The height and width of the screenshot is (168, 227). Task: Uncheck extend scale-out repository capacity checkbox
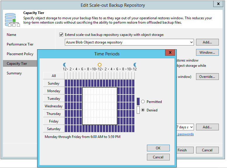click(61, 35)
